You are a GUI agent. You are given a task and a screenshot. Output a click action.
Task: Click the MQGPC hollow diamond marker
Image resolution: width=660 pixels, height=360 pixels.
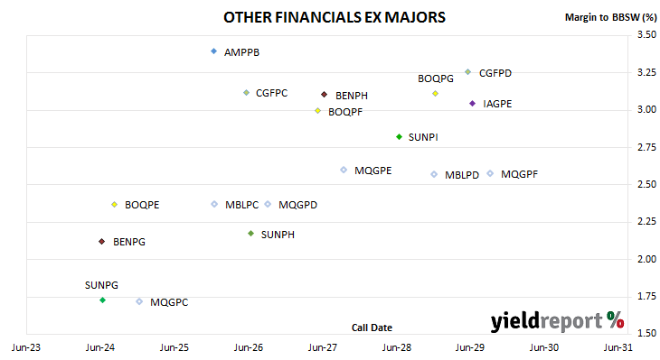coord(139,301)
